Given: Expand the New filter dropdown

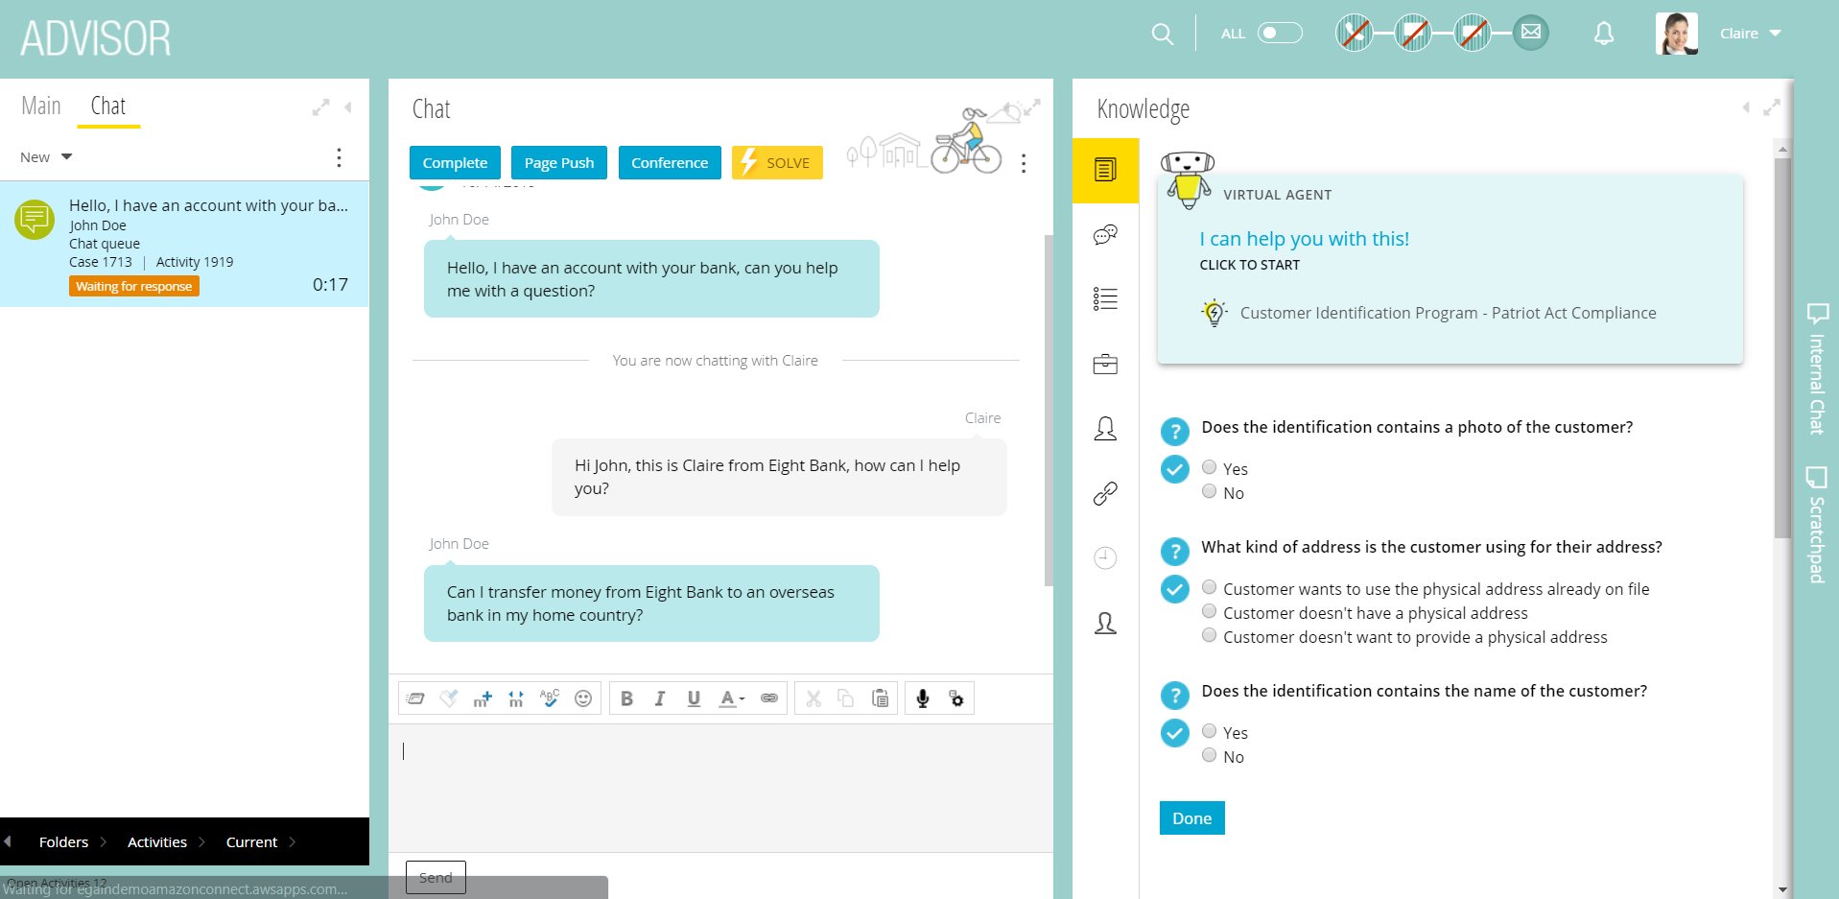Looking at the screenshot, I should (x=44, y=156).
